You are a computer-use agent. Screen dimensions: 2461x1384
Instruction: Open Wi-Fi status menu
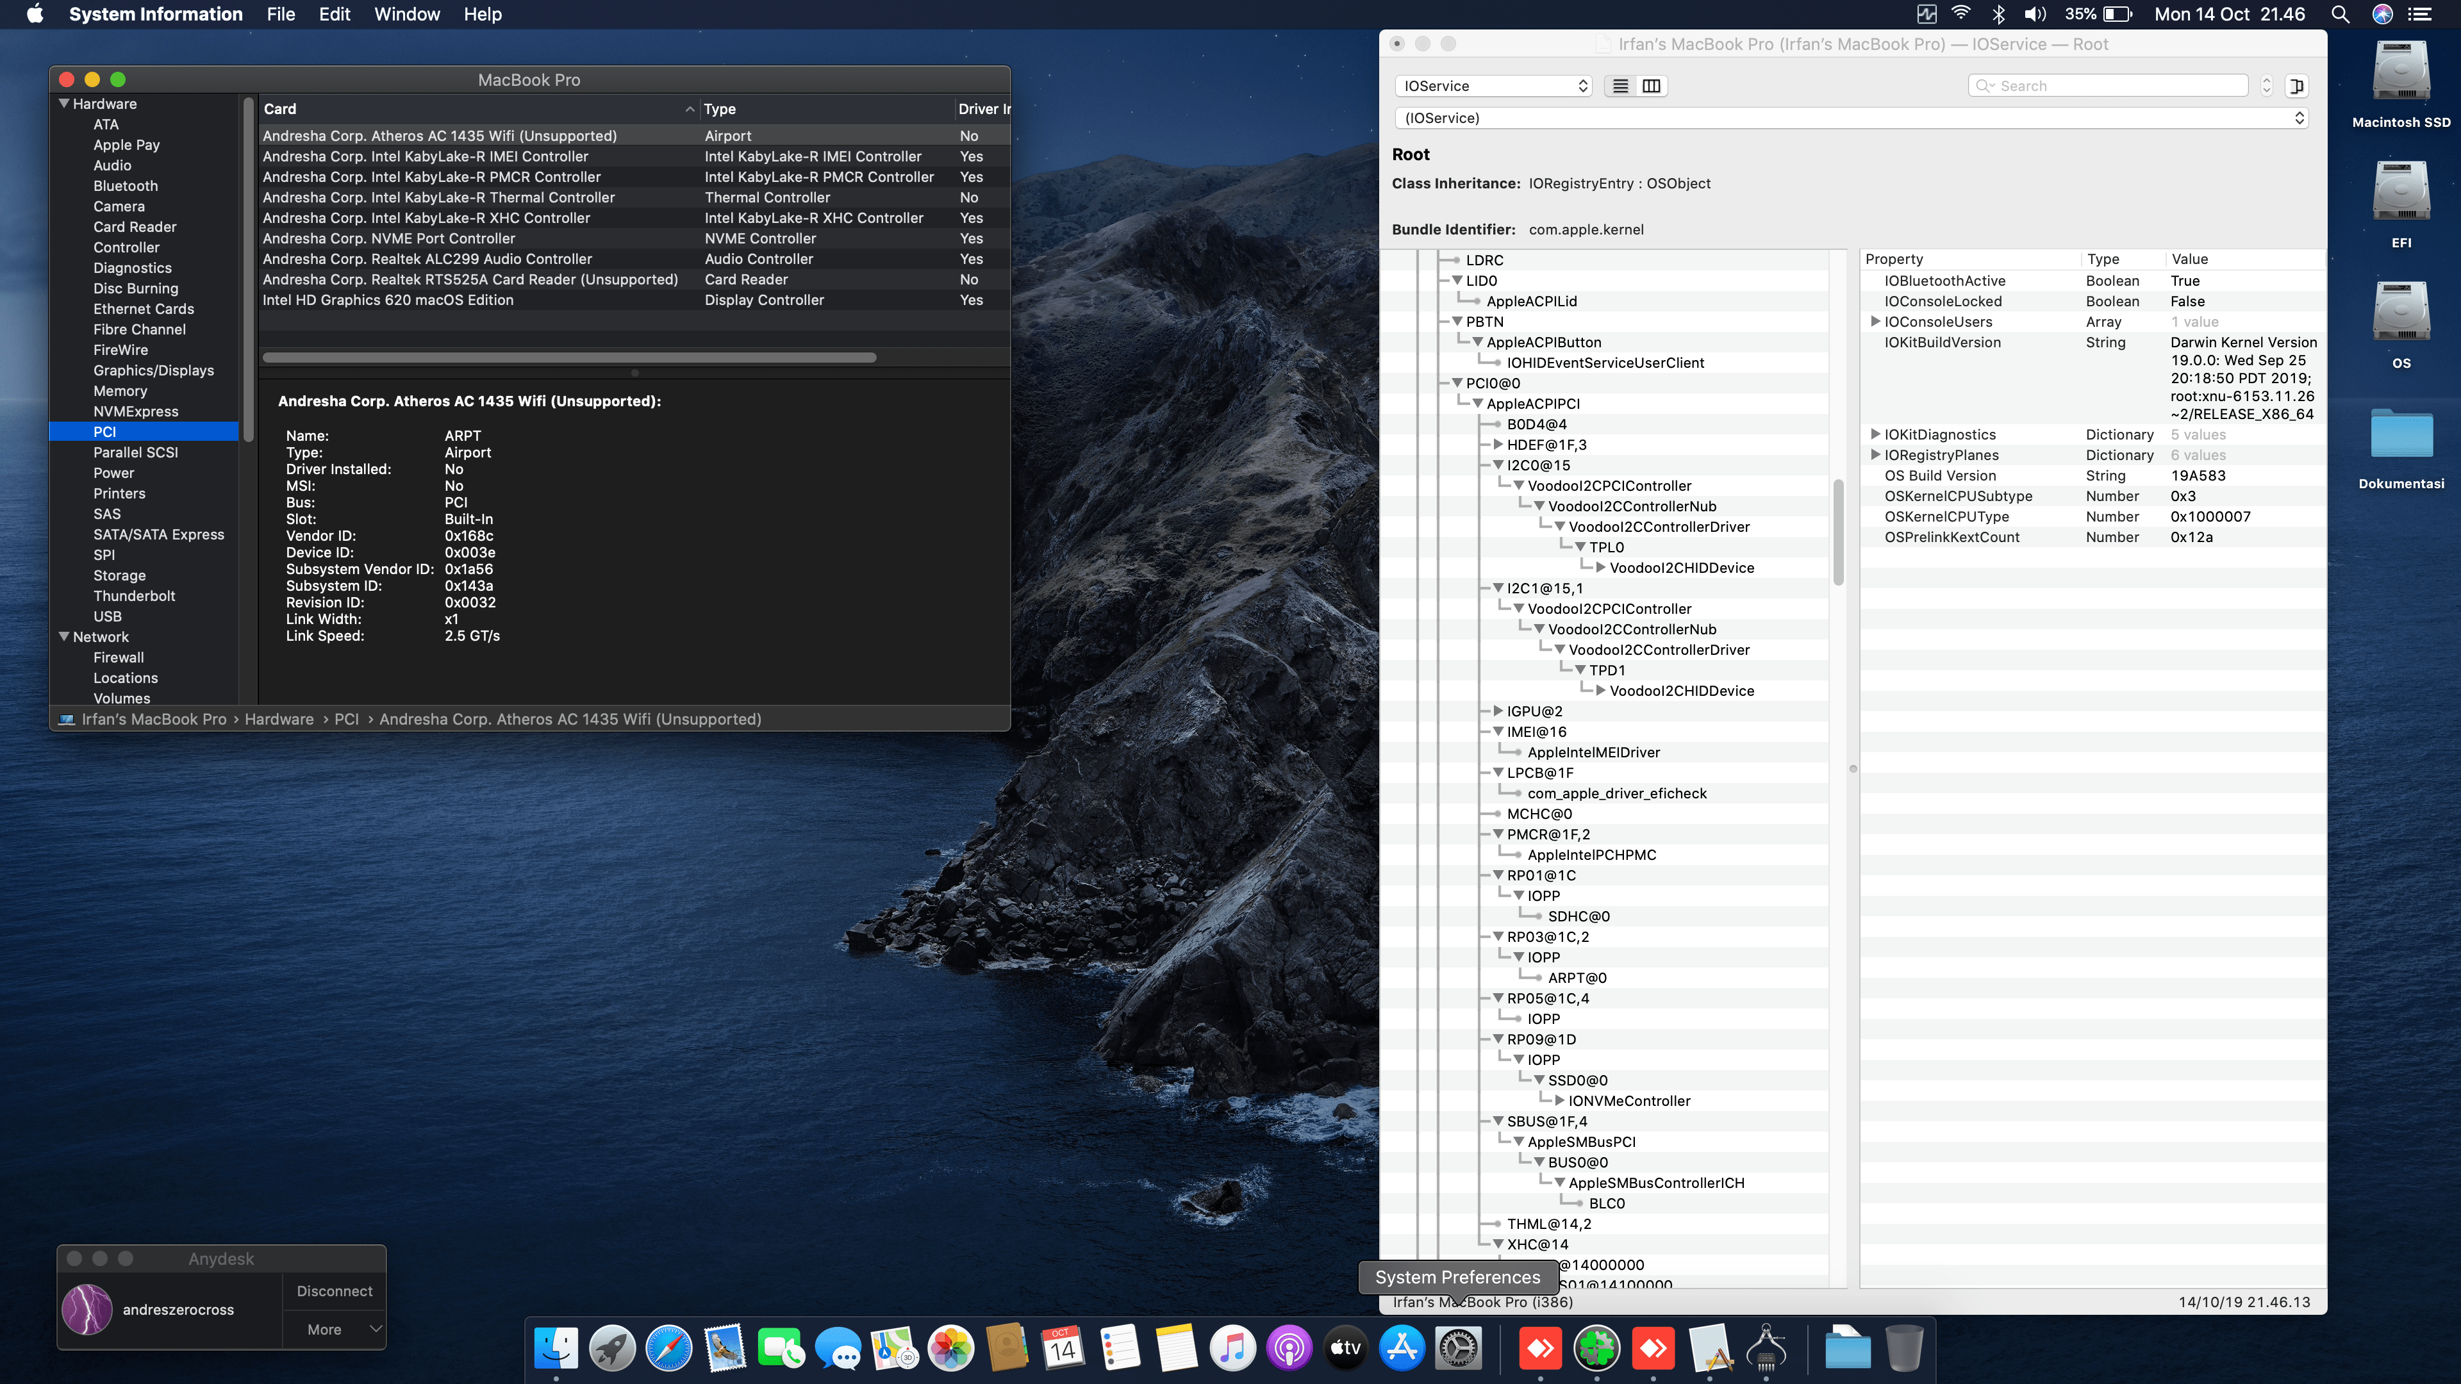pos(1960,14)
